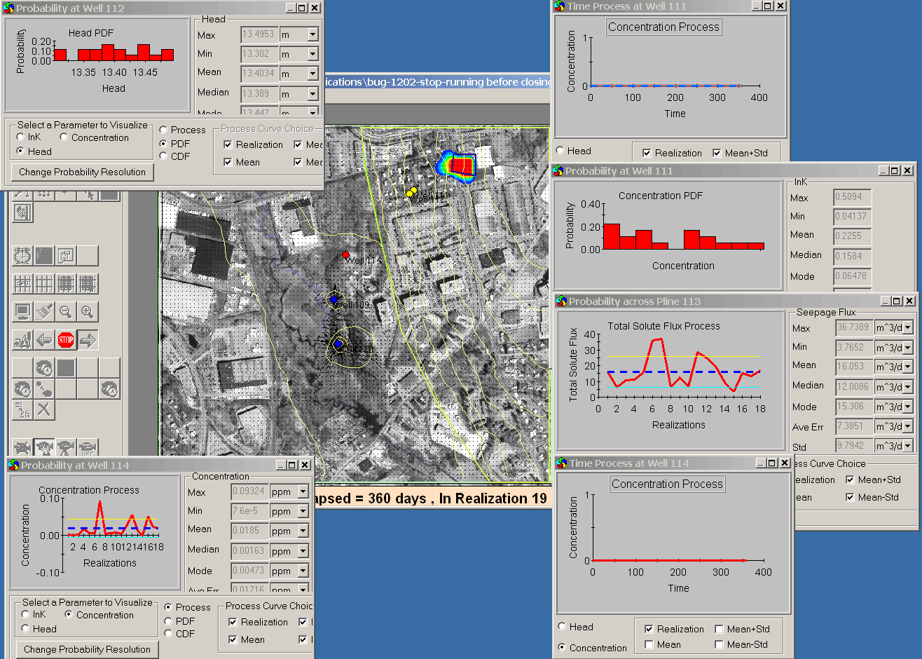This screenshot has height=659, width=922.
Task: Click the computer monitor icon
Action: [x=22, y=312]
